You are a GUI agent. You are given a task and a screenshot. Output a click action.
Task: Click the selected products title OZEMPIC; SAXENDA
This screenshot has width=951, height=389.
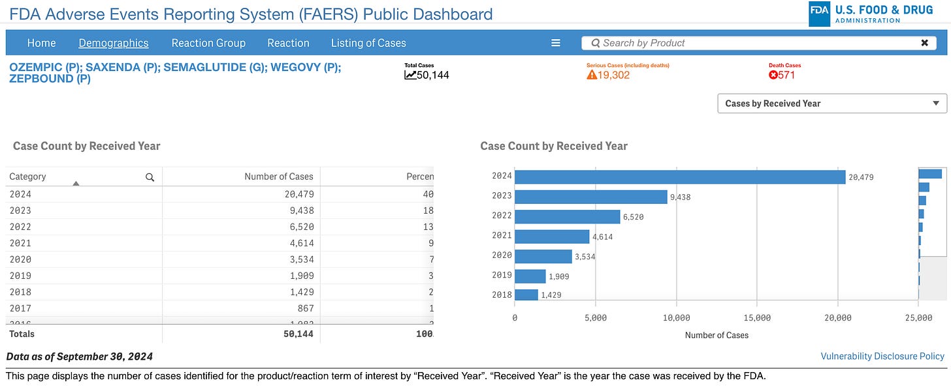(x=175, y=73)
